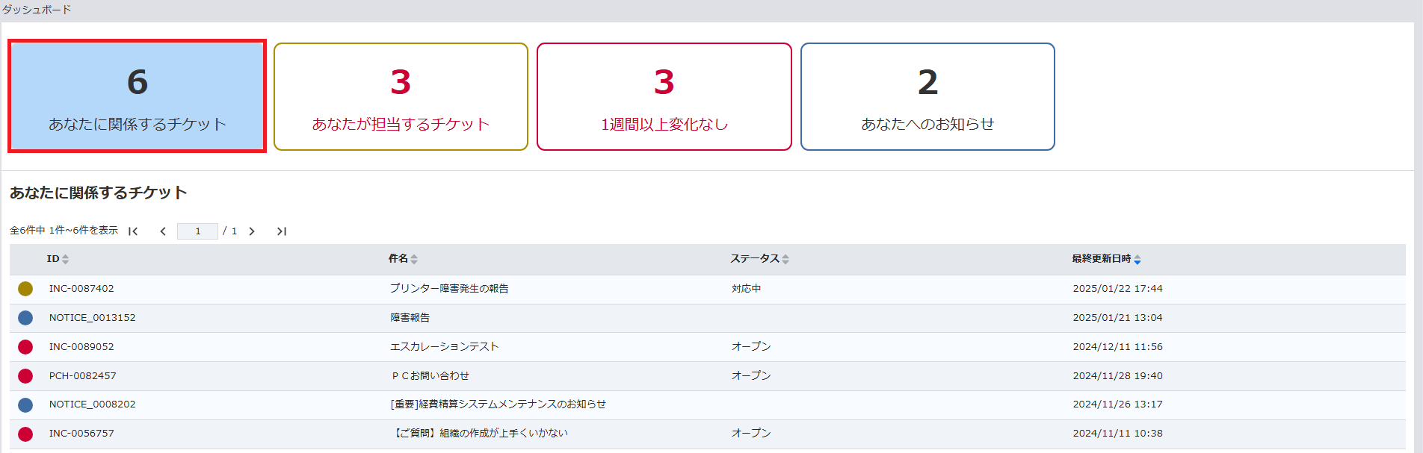The image size is (1423, 453).
Task: Click the yellow status dot for INC-0087402
Action: (x=25, y=289)
